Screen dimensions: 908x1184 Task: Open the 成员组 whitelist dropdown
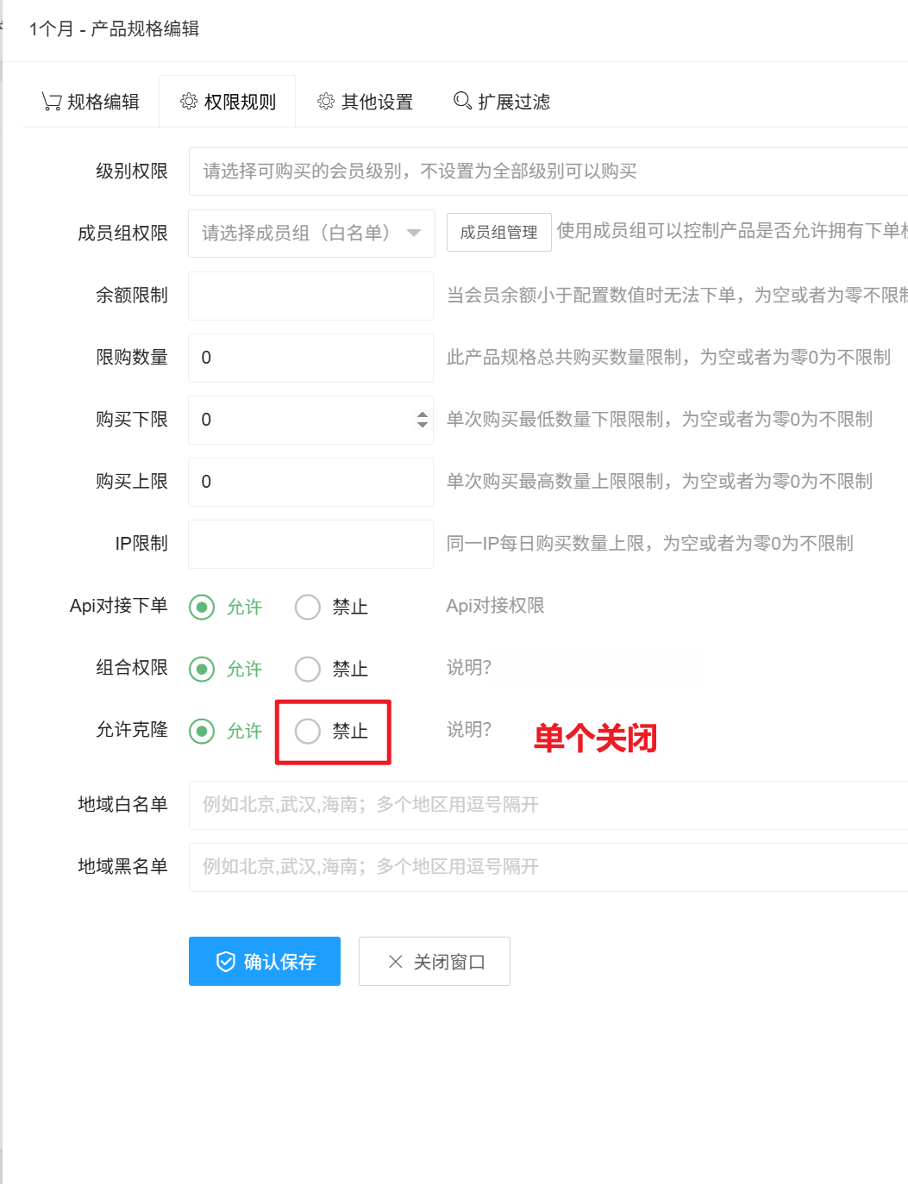pos(311,234)
